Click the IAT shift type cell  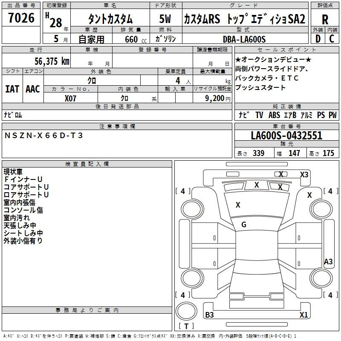pos(12,89)
